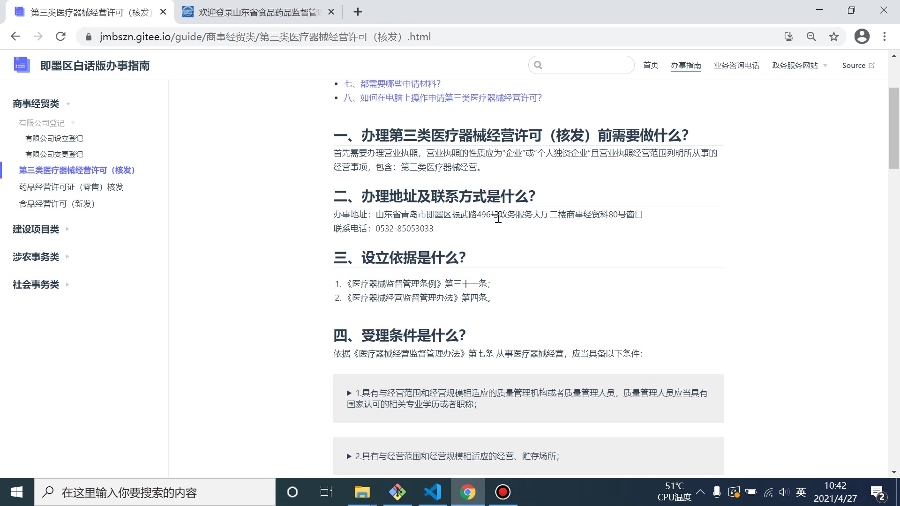Open the Chrome profile avatar

[862, 37]
